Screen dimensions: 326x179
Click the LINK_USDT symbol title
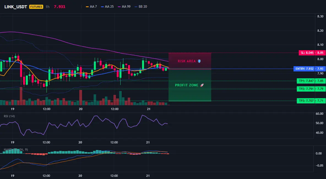click(x=16, y=7)
